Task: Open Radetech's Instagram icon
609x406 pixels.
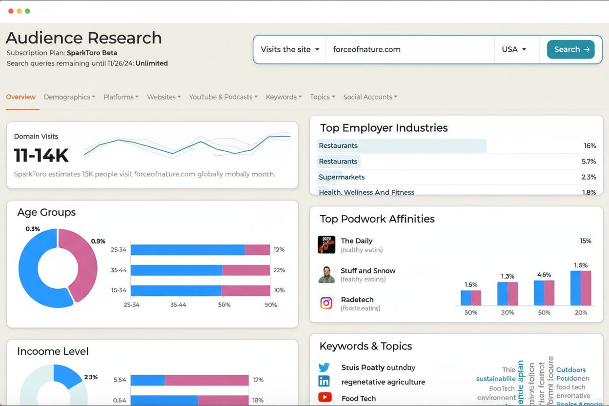Action: click(x=326, y=303)
